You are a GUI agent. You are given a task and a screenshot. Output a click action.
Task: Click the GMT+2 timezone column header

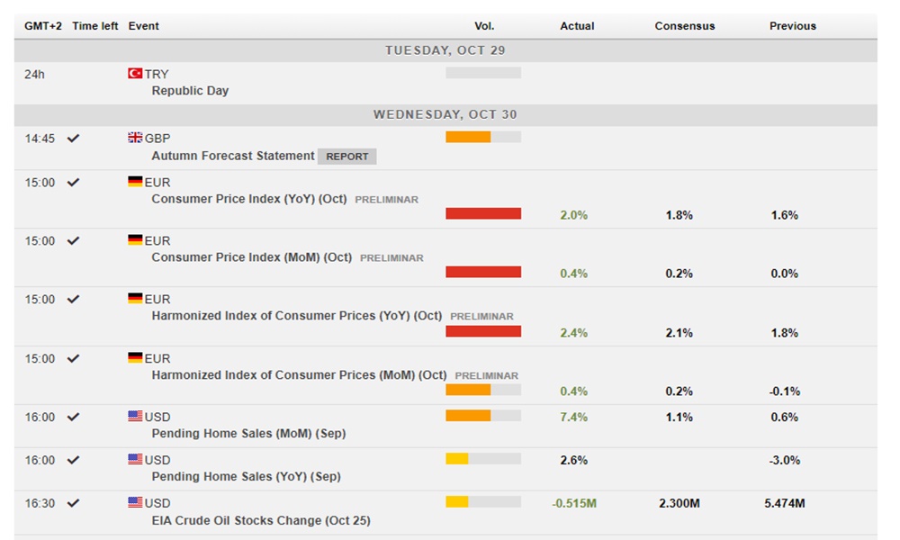coord(42,26)
